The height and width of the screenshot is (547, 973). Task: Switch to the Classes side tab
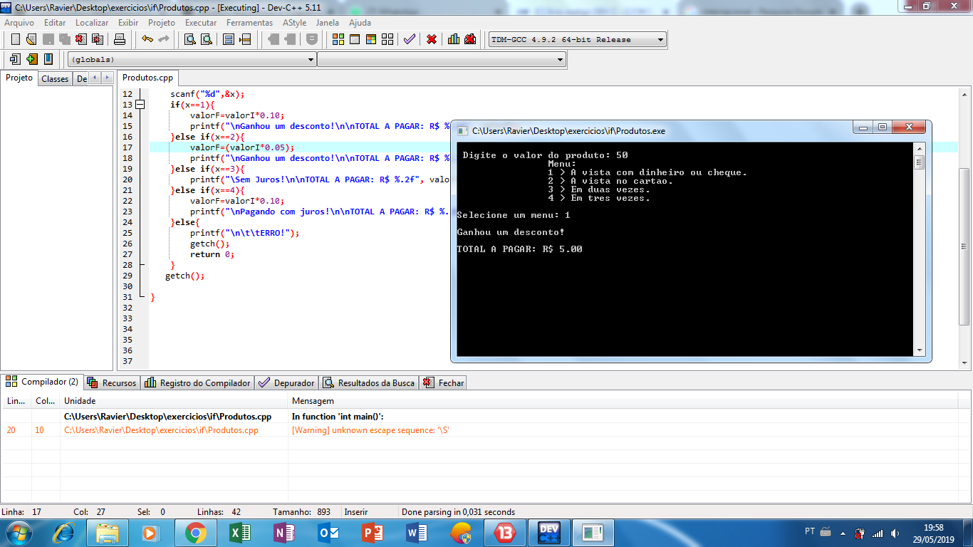tap(55, 79)
